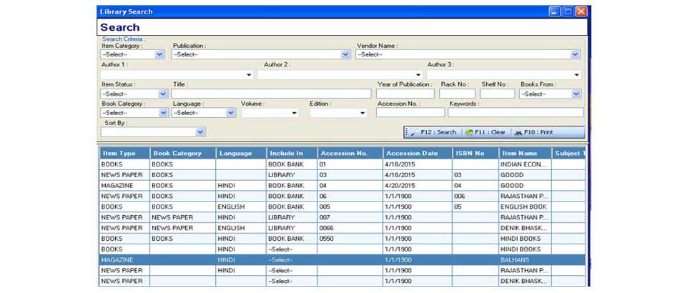Viewport: 685px width, 293px height.
Task: Sort by Item Type column header
Action: coord(124,153)
